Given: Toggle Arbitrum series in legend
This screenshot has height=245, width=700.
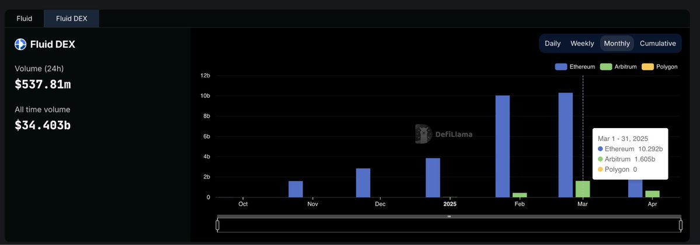Looking at the screenshot, I should pos(618,67).
